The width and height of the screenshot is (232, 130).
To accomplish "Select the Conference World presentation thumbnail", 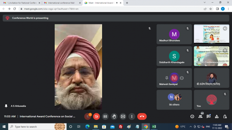I will (211, 34).
